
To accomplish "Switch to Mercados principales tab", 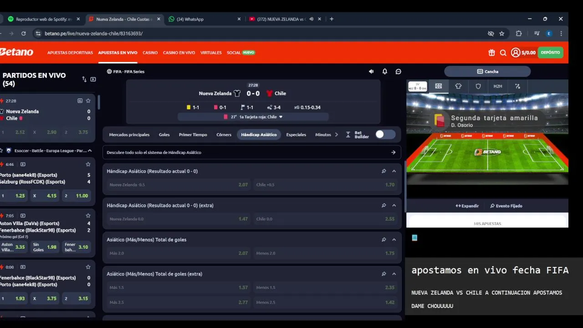I will coord(129,135).
